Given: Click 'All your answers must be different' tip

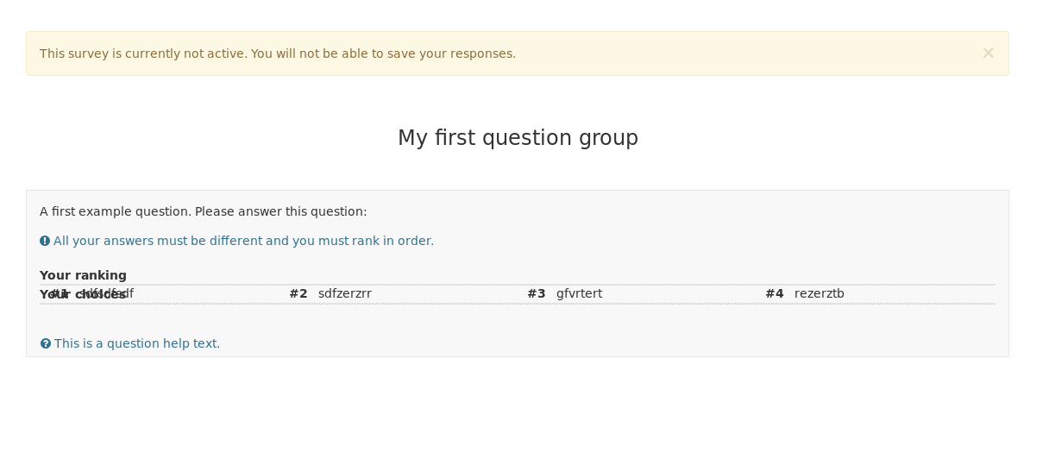Looking at the screenshot, I should (x=243, y=242).
